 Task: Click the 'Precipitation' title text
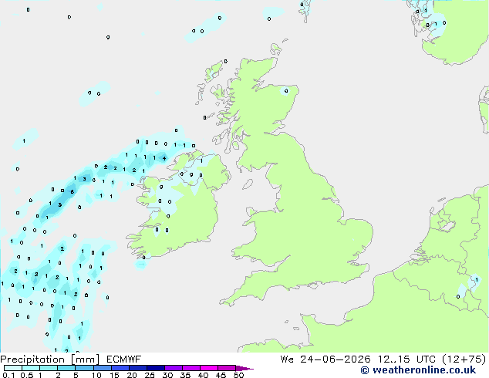pos(32,359)
